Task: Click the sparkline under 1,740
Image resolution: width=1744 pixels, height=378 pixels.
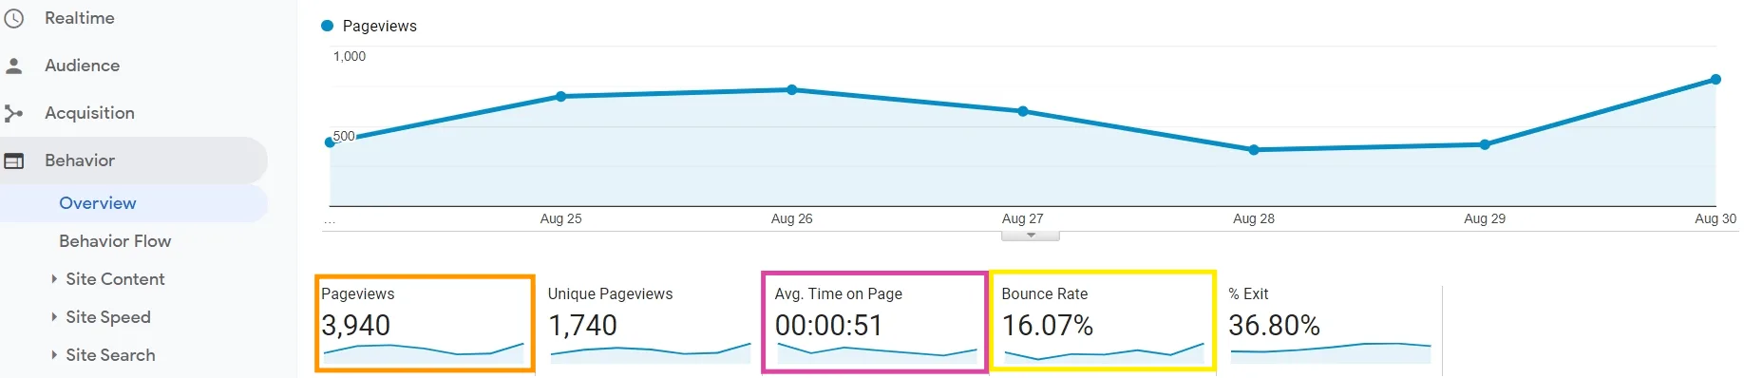Action: (651, 352)
